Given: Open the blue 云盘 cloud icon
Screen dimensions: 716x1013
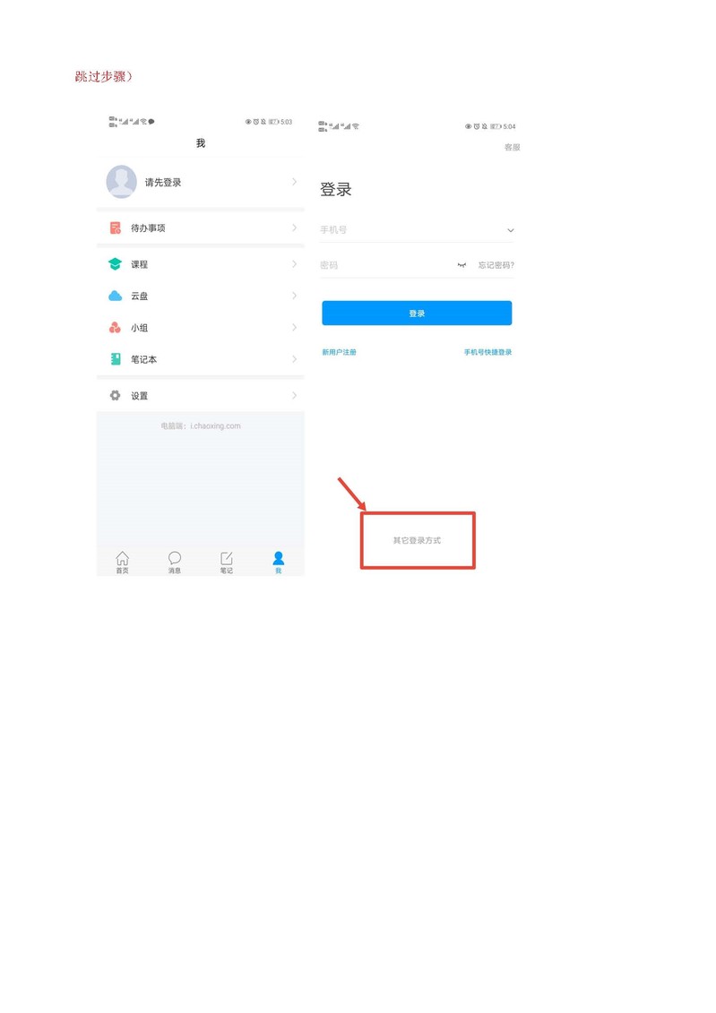Looking at the screenshot, I should pyautogui.click(x=115, y=296).
